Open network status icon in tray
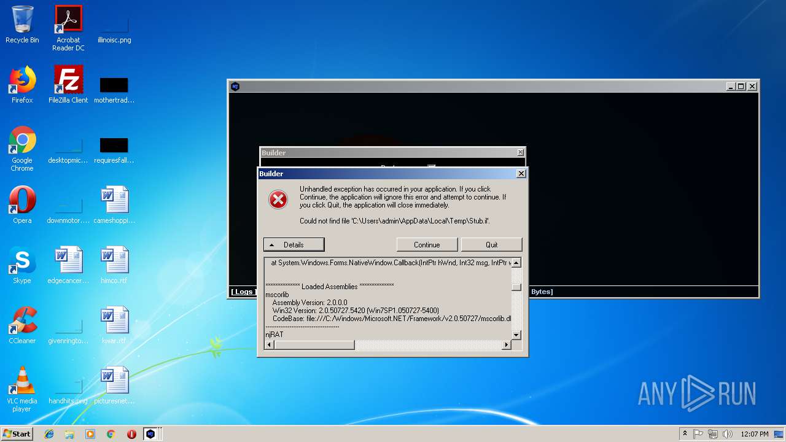Image resolution: width=786 pixels, height=442 pixels. click(713, 434)
